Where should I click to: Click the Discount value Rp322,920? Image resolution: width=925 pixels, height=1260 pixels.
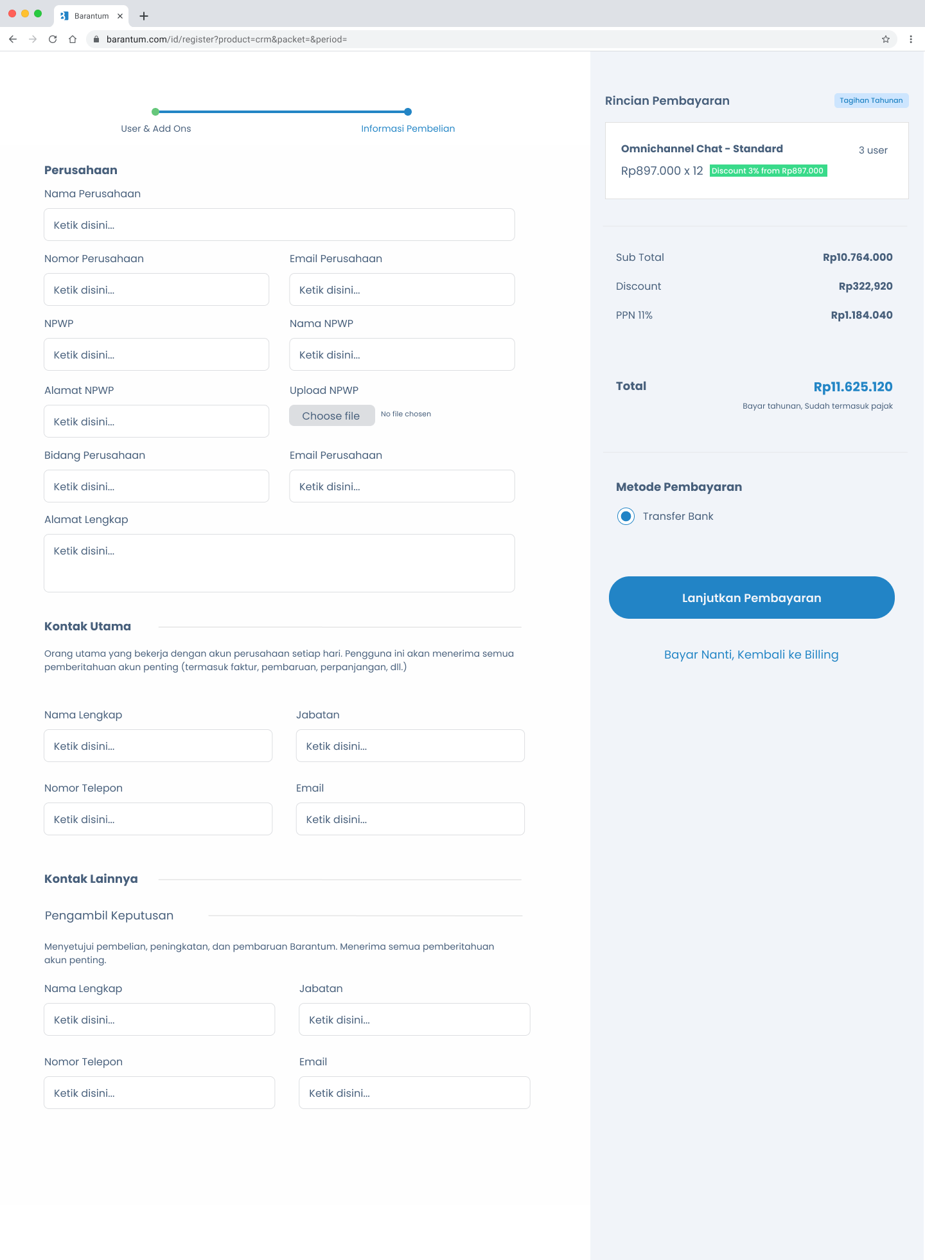click(865, 286)
